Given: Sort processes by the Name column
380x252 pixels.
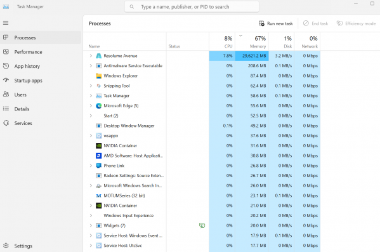Looking at the screenshot, I should pos(125,41).
